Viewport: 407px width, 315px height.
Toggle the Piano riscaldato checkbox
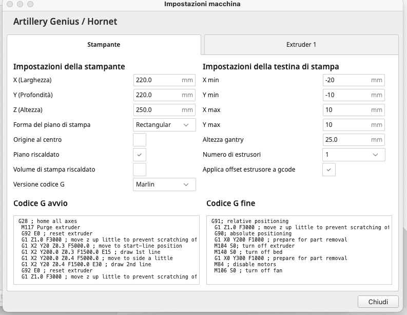[140, 155]
